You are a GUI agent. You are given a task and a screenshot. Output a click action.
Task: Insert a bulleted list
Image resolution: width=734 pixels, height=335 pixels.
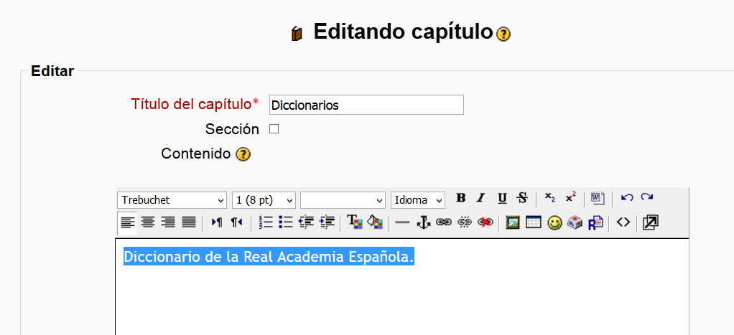point(286,222)
